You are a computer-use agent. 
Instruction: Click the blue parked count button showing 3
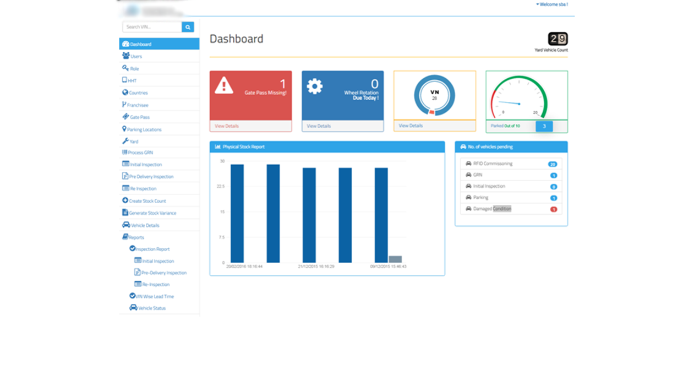point(544,126)
